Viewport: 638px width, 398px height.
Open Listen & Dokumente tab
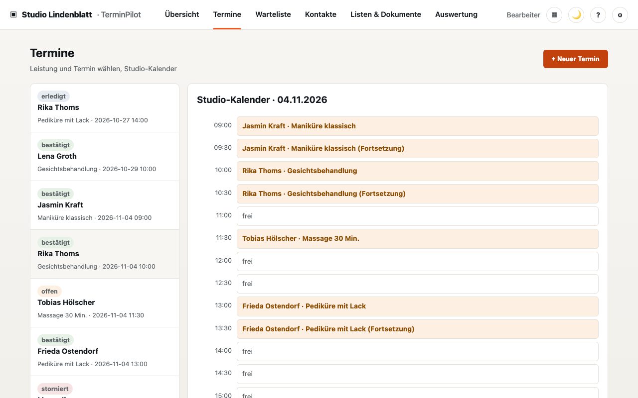click(386, 14)
